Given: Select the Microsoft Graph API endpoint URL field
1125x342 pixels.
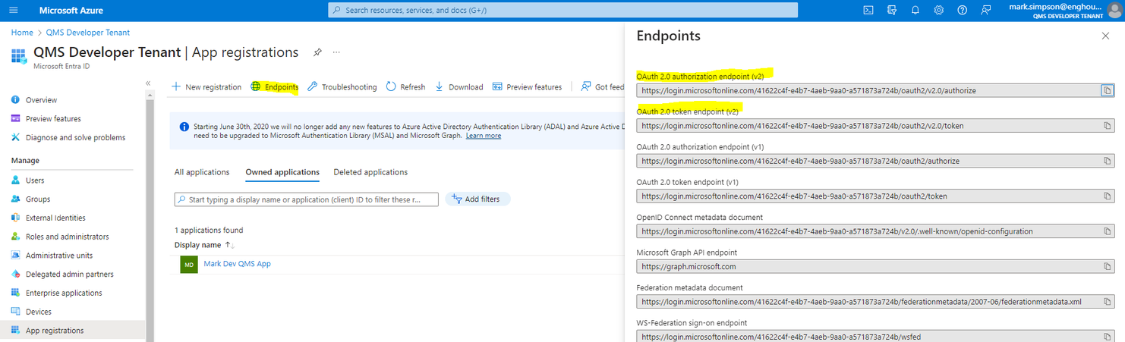Looking at the screenshot, I should click(875, 266).
